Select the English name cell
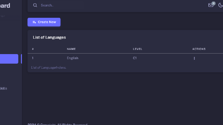This screenshot has height=125, width=223. click(x=73, y=58)
